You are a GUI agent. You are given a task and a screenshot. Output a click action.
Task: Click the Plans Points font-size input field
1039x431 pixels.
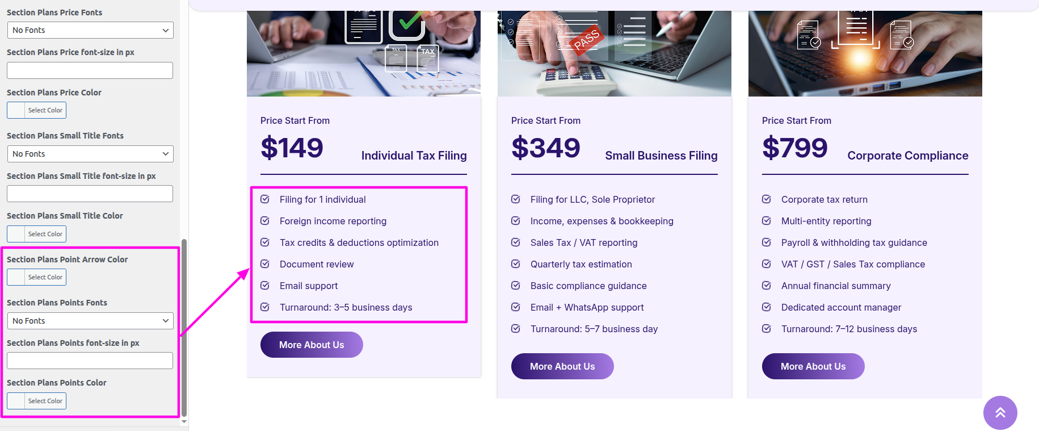(x=90, y=361)
